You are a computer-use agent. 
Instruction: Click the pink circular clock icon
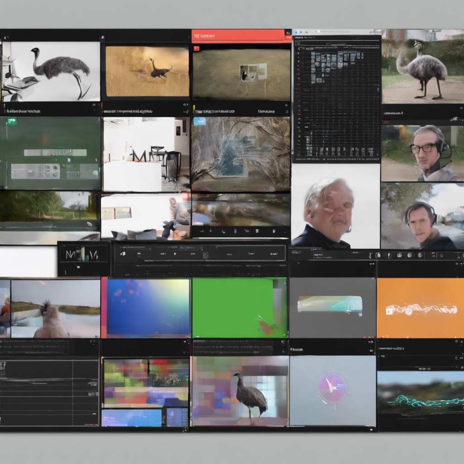(x=332, y=388)
